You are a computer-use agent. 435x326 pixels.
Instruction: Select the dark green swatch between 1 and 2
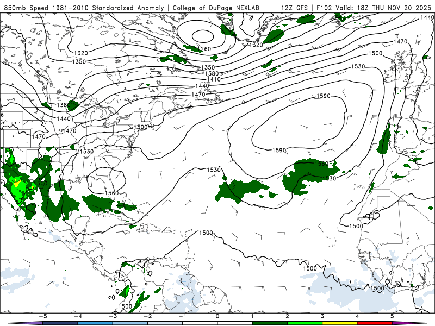coord(270,323)
